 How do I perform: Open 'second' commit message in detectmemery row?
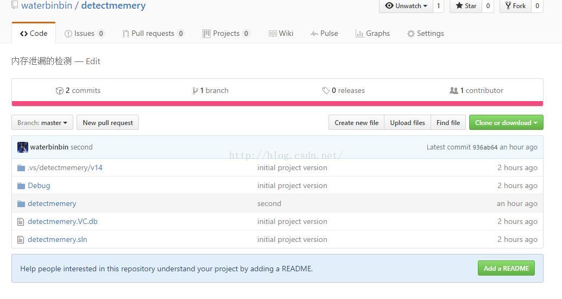coord(269,203)
